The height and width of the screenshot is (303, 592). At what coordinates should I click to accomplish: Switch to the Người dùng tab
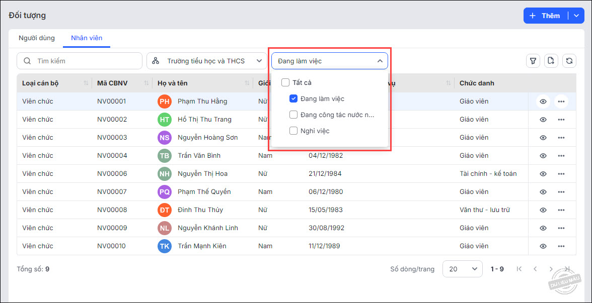click(37, 38)
